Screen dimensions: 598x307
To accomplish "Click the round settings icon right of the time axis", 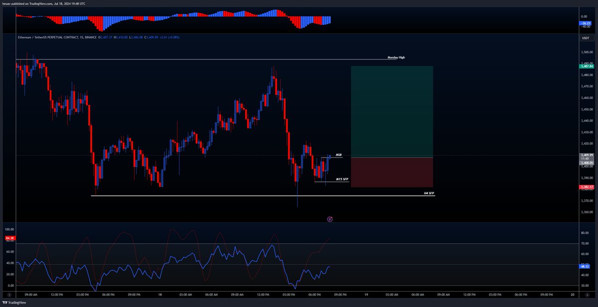I will 587,295.
